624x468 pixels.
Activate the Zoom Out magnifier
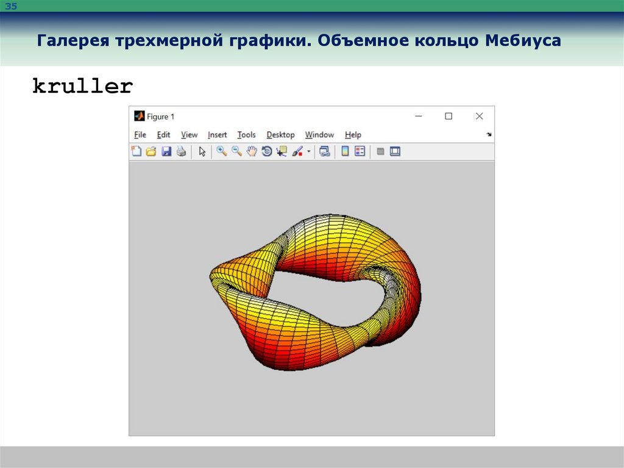click(237, 151)
